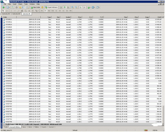Image resolution: width=165 pixels, height=132 pixels.
Task: Toggle the Navigator panel icon
Action: click(20, 7)
